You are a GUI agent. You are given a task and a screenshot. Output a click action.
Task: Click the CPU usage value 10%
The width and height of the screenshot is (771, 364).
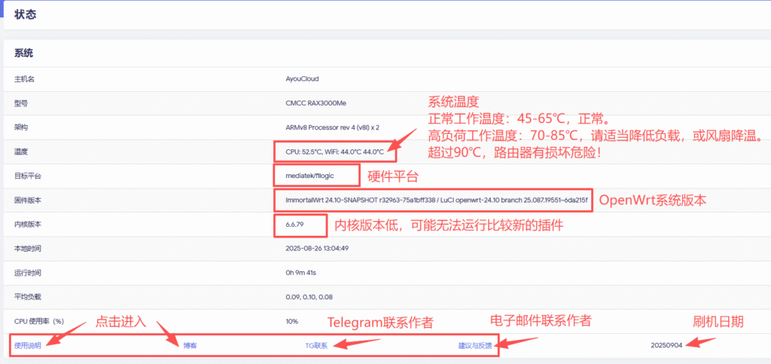click(x=292, y=321)
